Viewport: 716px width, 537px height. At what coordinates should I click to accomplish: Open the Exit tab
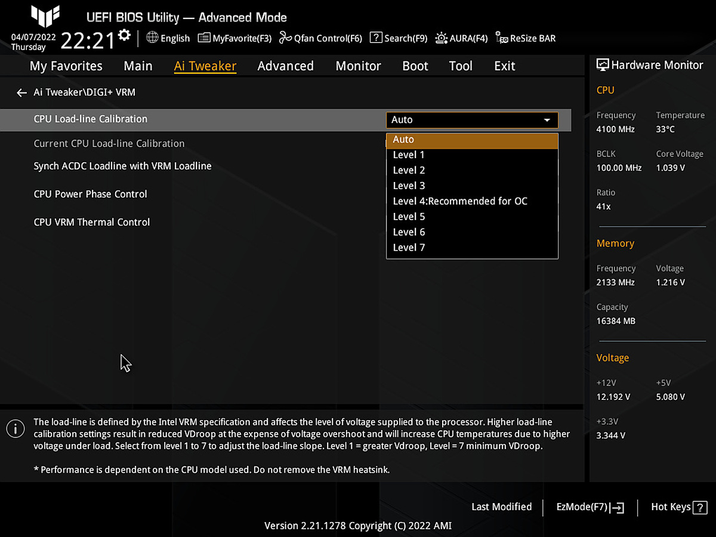(x=505, y=66)
